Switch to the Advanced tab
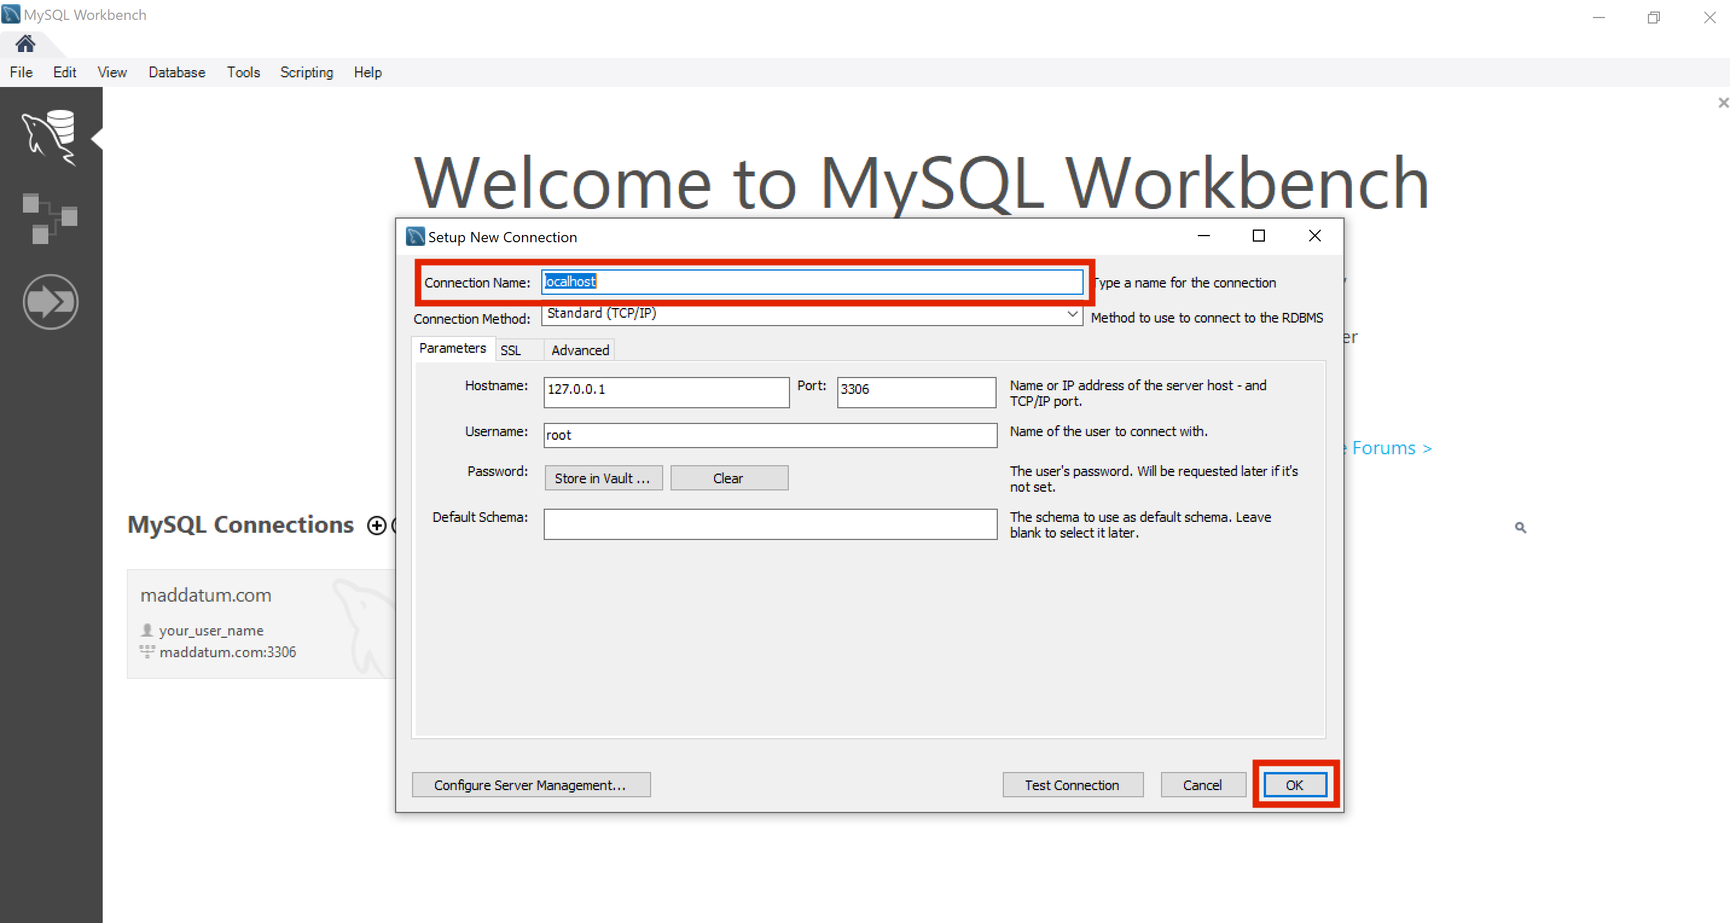Viewport: 1730px width, 923px height. pyautogui.click(x=579, y=350)
